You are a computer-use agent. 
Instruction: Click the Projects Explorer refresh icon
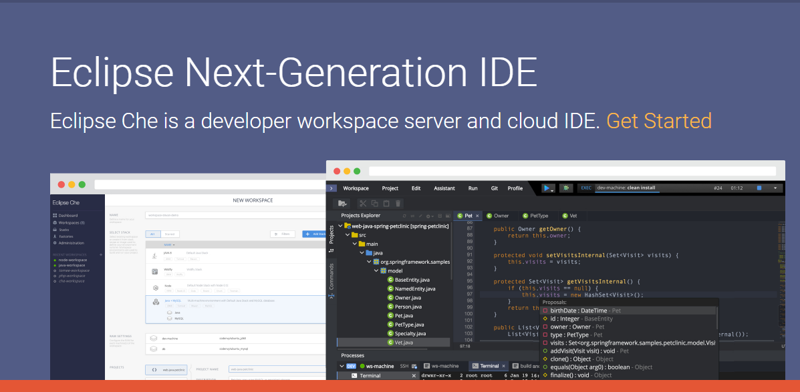[404, 216]
